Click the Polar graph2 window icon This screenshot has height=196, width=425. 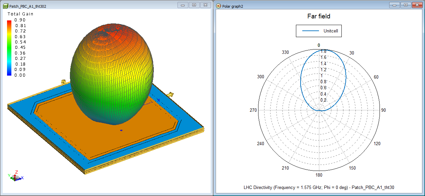click(x=219, y=6)
